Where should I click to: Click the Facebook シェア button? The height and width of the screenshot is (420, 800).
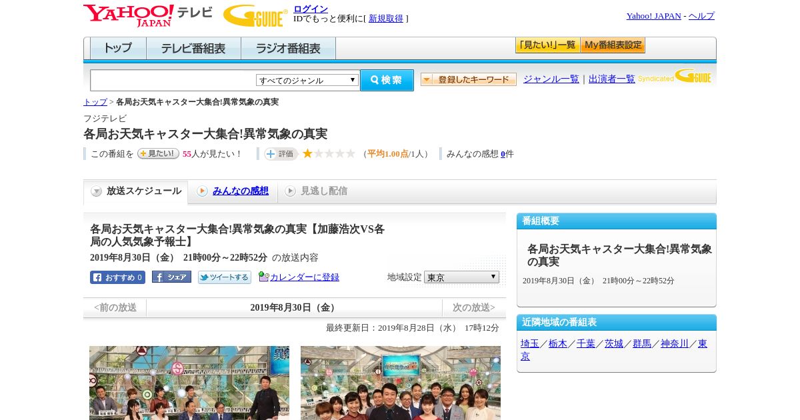click(171, 277)
